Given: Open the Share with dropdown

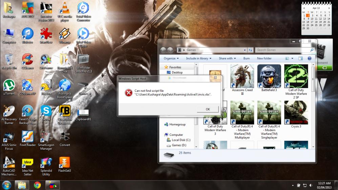Looking at the screenshot, I should tap(227, 59).
